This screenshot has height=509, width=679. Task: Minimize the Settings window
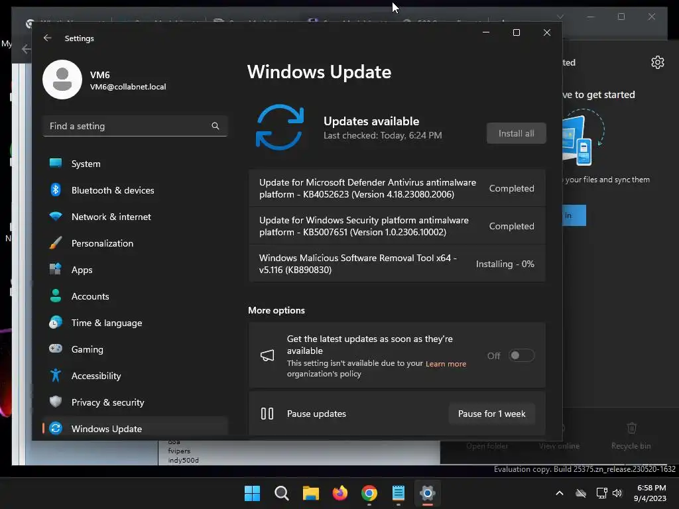pos(486,32)
